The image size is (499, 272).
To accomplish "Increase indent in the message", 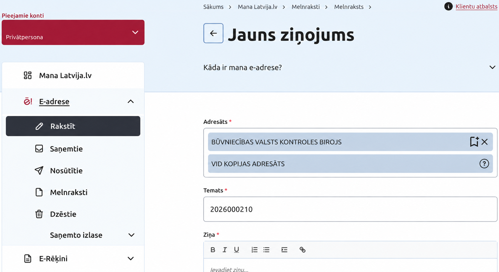I will point(284,250).
